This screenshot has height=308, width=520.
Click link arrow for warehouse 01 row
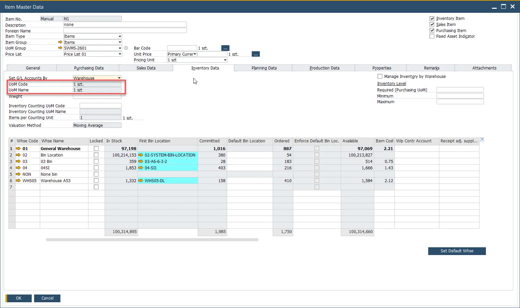click(x=19, y=148)
